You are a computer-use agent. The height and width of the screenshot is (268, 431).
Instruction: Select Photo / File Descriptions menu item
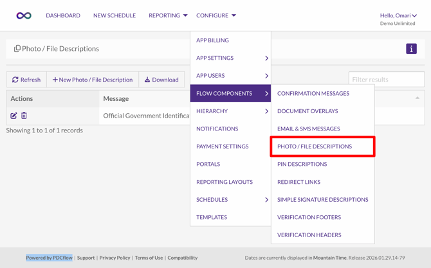point(315,147)
